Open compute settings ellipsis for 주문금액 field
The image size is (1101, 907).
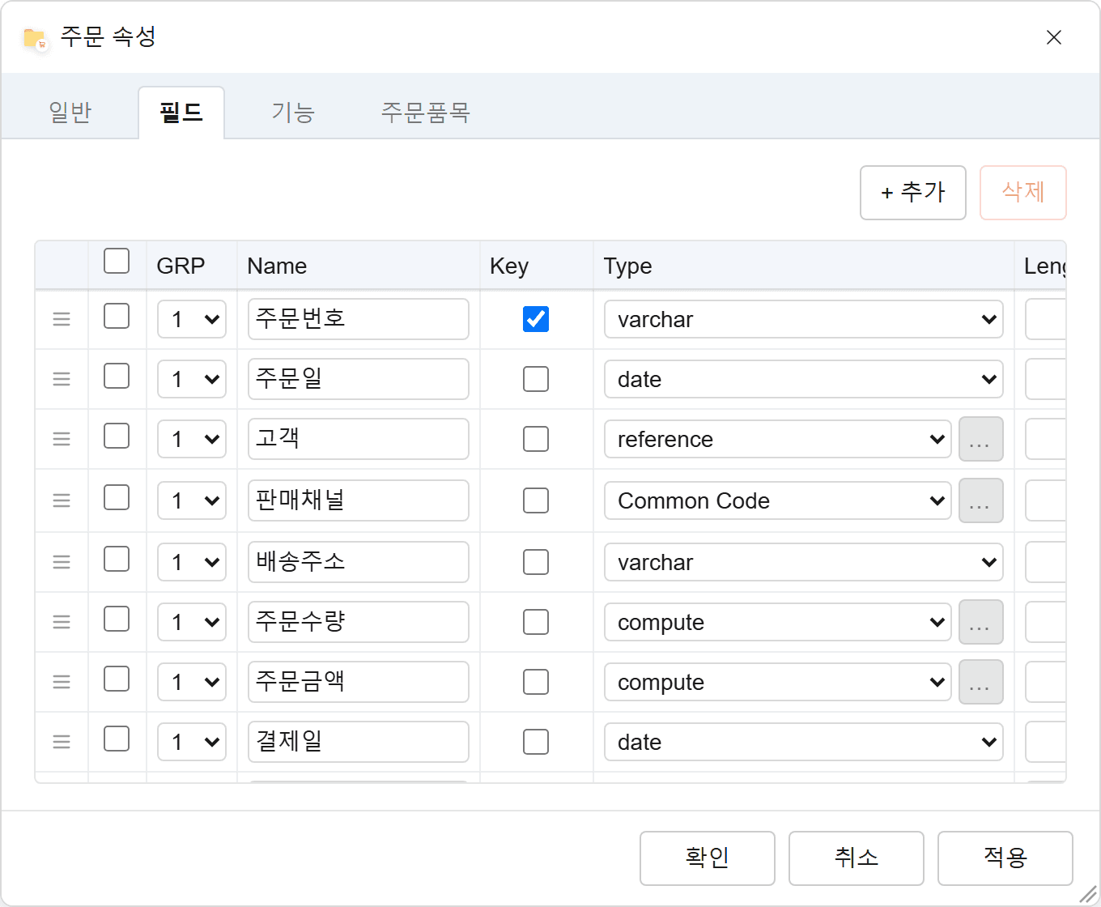pyautogui.click(x=980, y=682)
